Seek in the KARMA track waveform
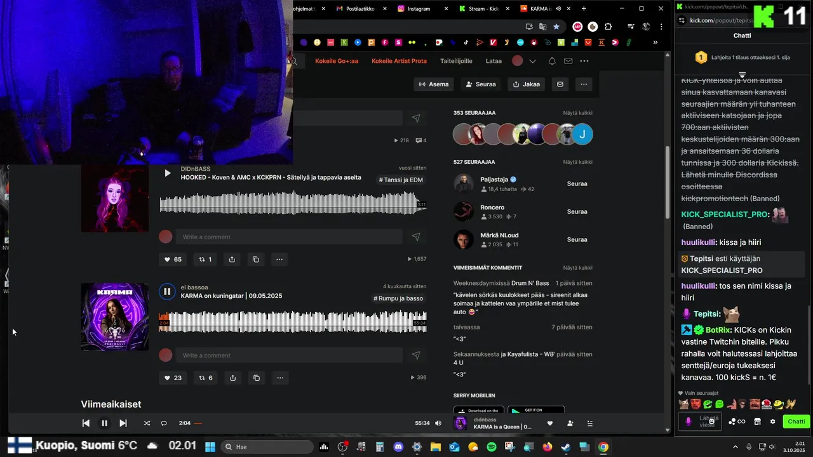The height and width of the screenshot is (457, 813). (293, 322)
